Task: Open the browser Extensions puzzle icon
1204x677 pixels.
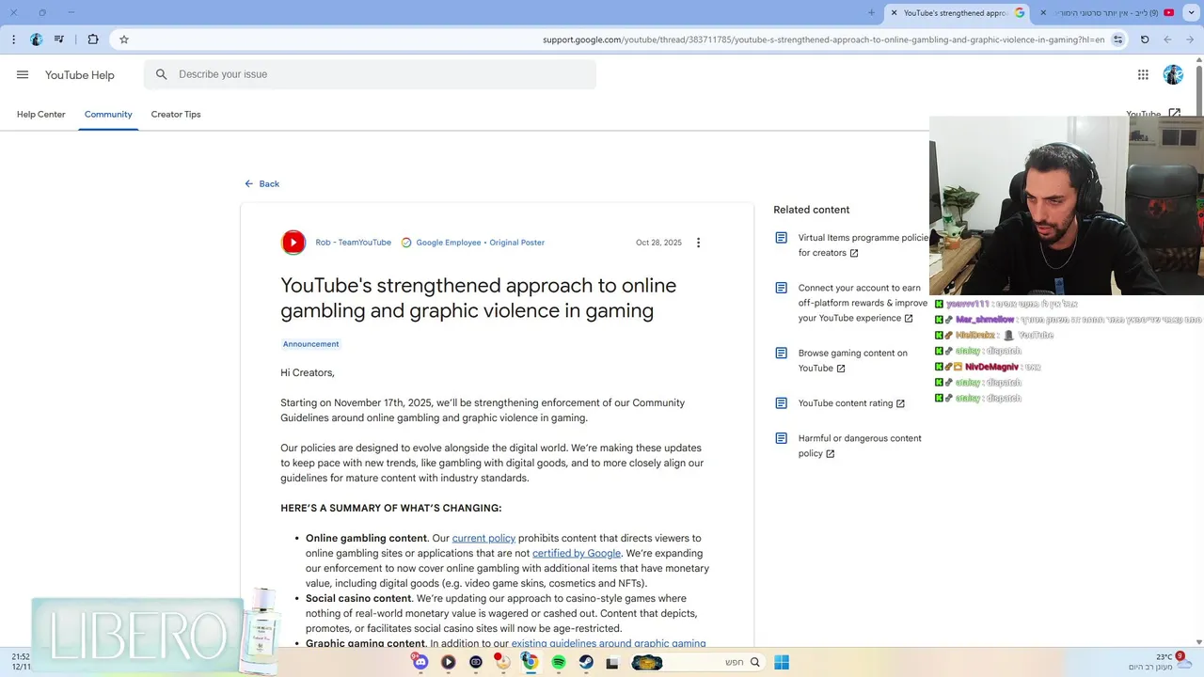Action: (92, 39)
